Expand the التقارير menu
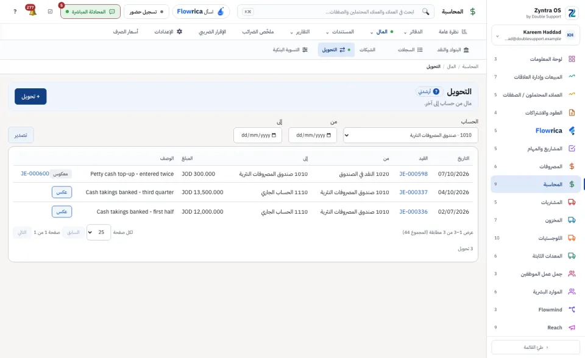 (x=300, y=32)
